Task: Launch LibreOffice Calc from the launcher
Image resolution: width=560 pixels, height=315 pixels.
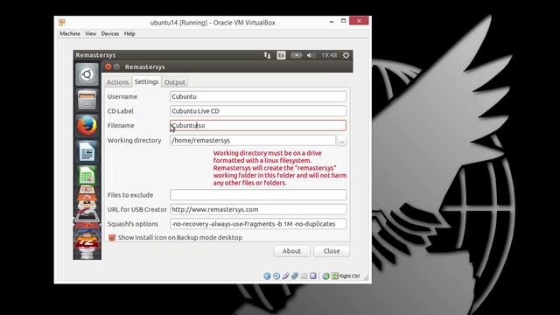Action: (x=87, y=175)
